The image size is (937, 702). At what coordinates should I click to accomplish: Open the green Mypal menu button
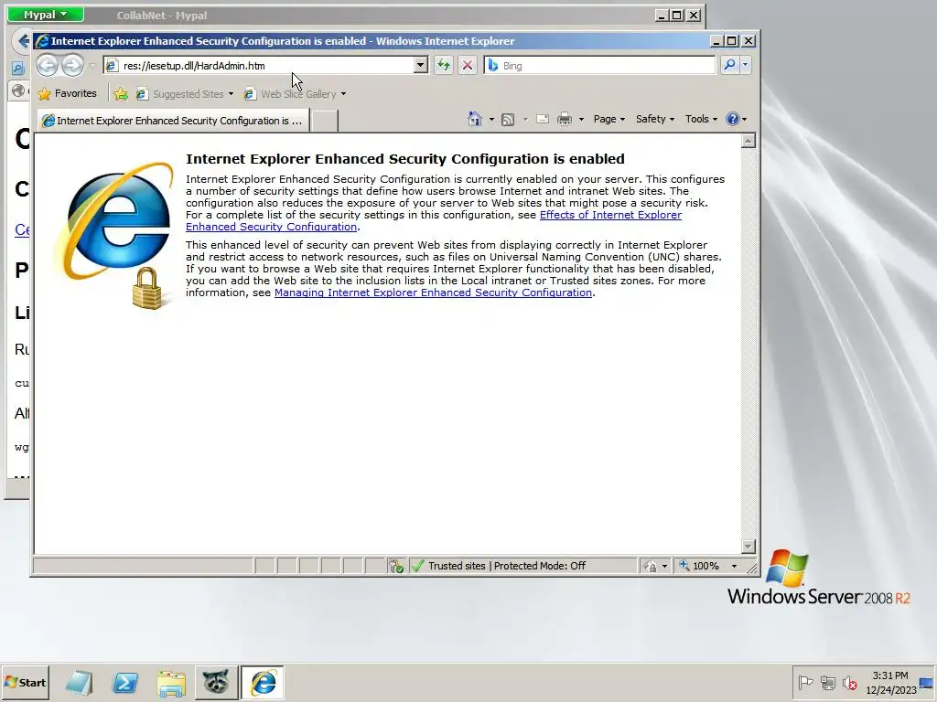point(46,15)
